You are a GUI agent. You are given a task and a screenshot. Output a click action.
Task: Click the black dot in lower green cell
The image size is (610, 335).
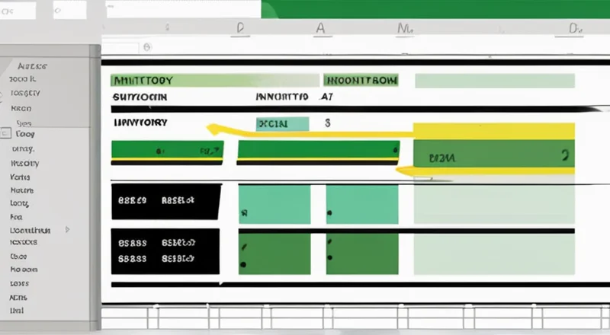(x=243, y=264)
